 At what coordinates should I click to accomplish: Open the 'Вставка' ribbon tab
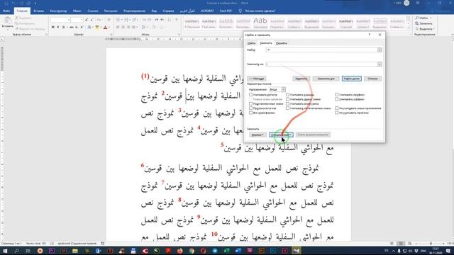click(x=39, y=11)
